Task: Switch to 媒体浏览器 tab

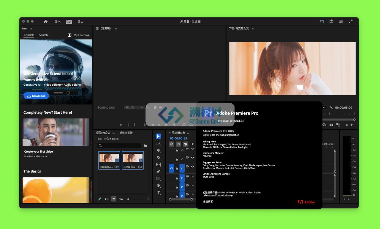Action: coord(126,133)
